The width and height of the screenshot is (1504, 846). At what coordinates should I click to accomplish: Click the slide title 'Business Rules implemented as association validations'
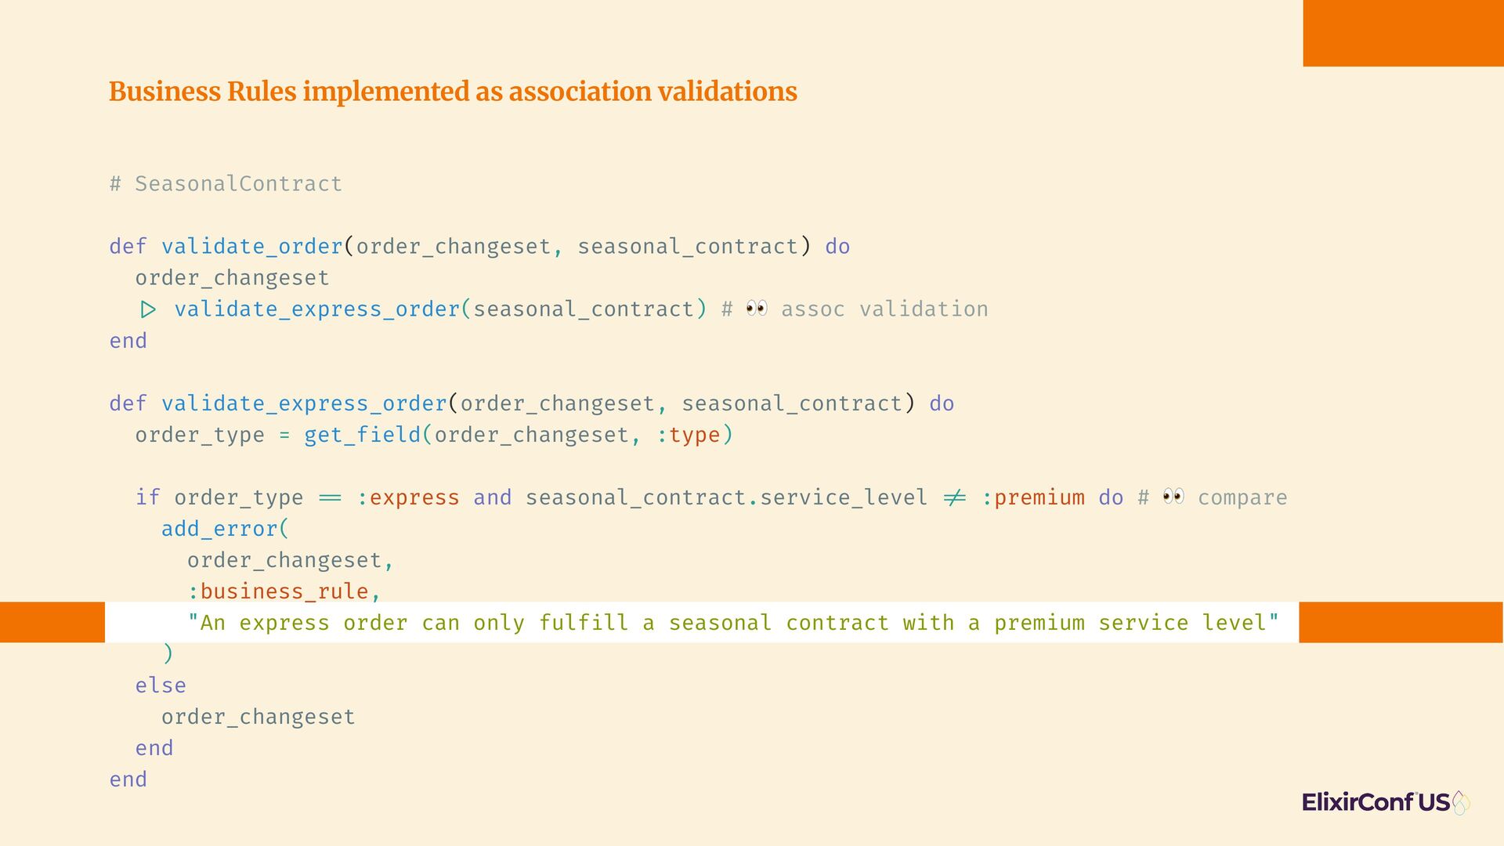[x=453, y=92]
